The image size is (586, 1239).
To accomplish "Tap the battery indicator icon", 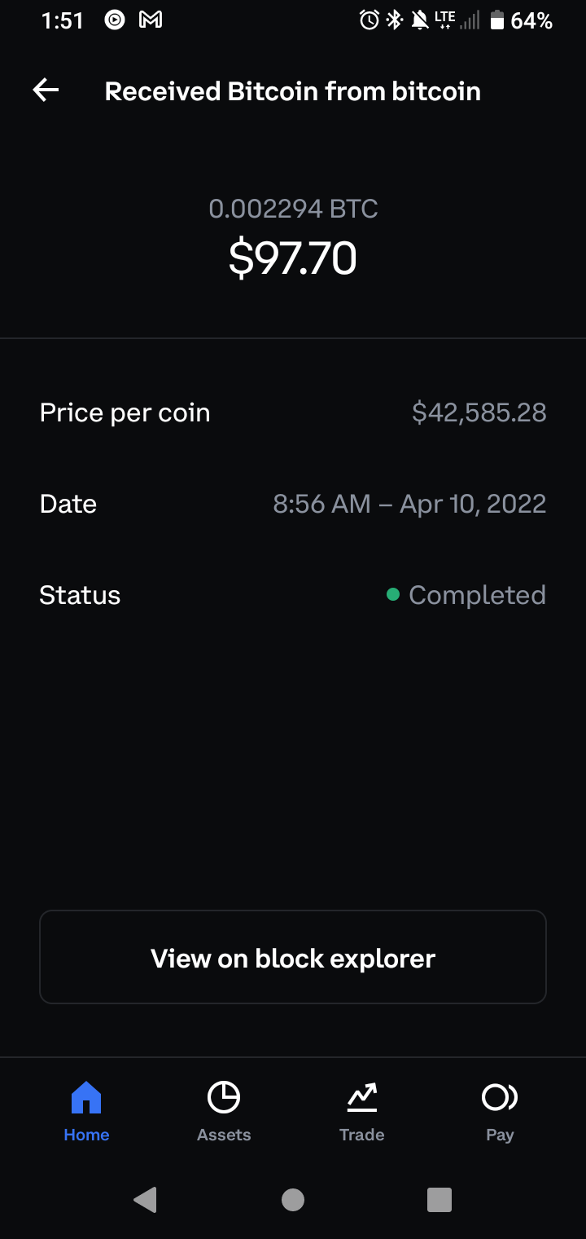I will (496, 20).
